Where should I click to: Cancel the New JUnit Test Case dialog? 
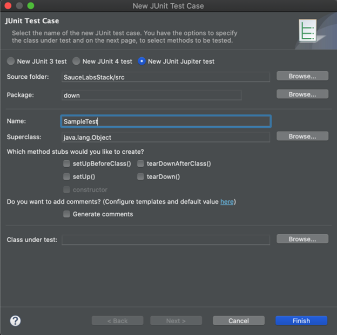coord(239,321)
